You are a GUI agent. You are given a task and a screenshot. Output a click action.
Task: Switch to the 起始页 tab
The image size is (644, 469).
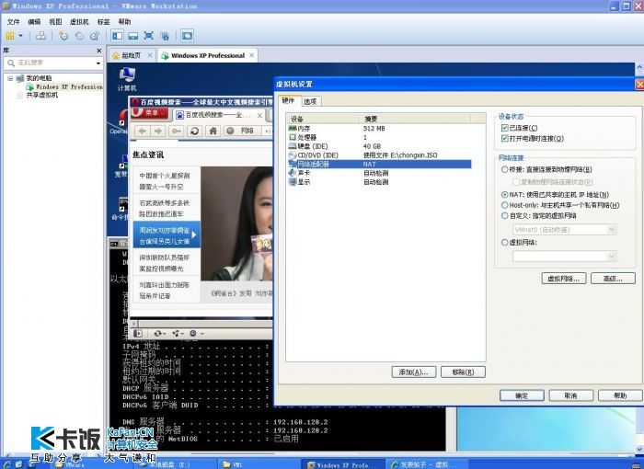(132, 55)
